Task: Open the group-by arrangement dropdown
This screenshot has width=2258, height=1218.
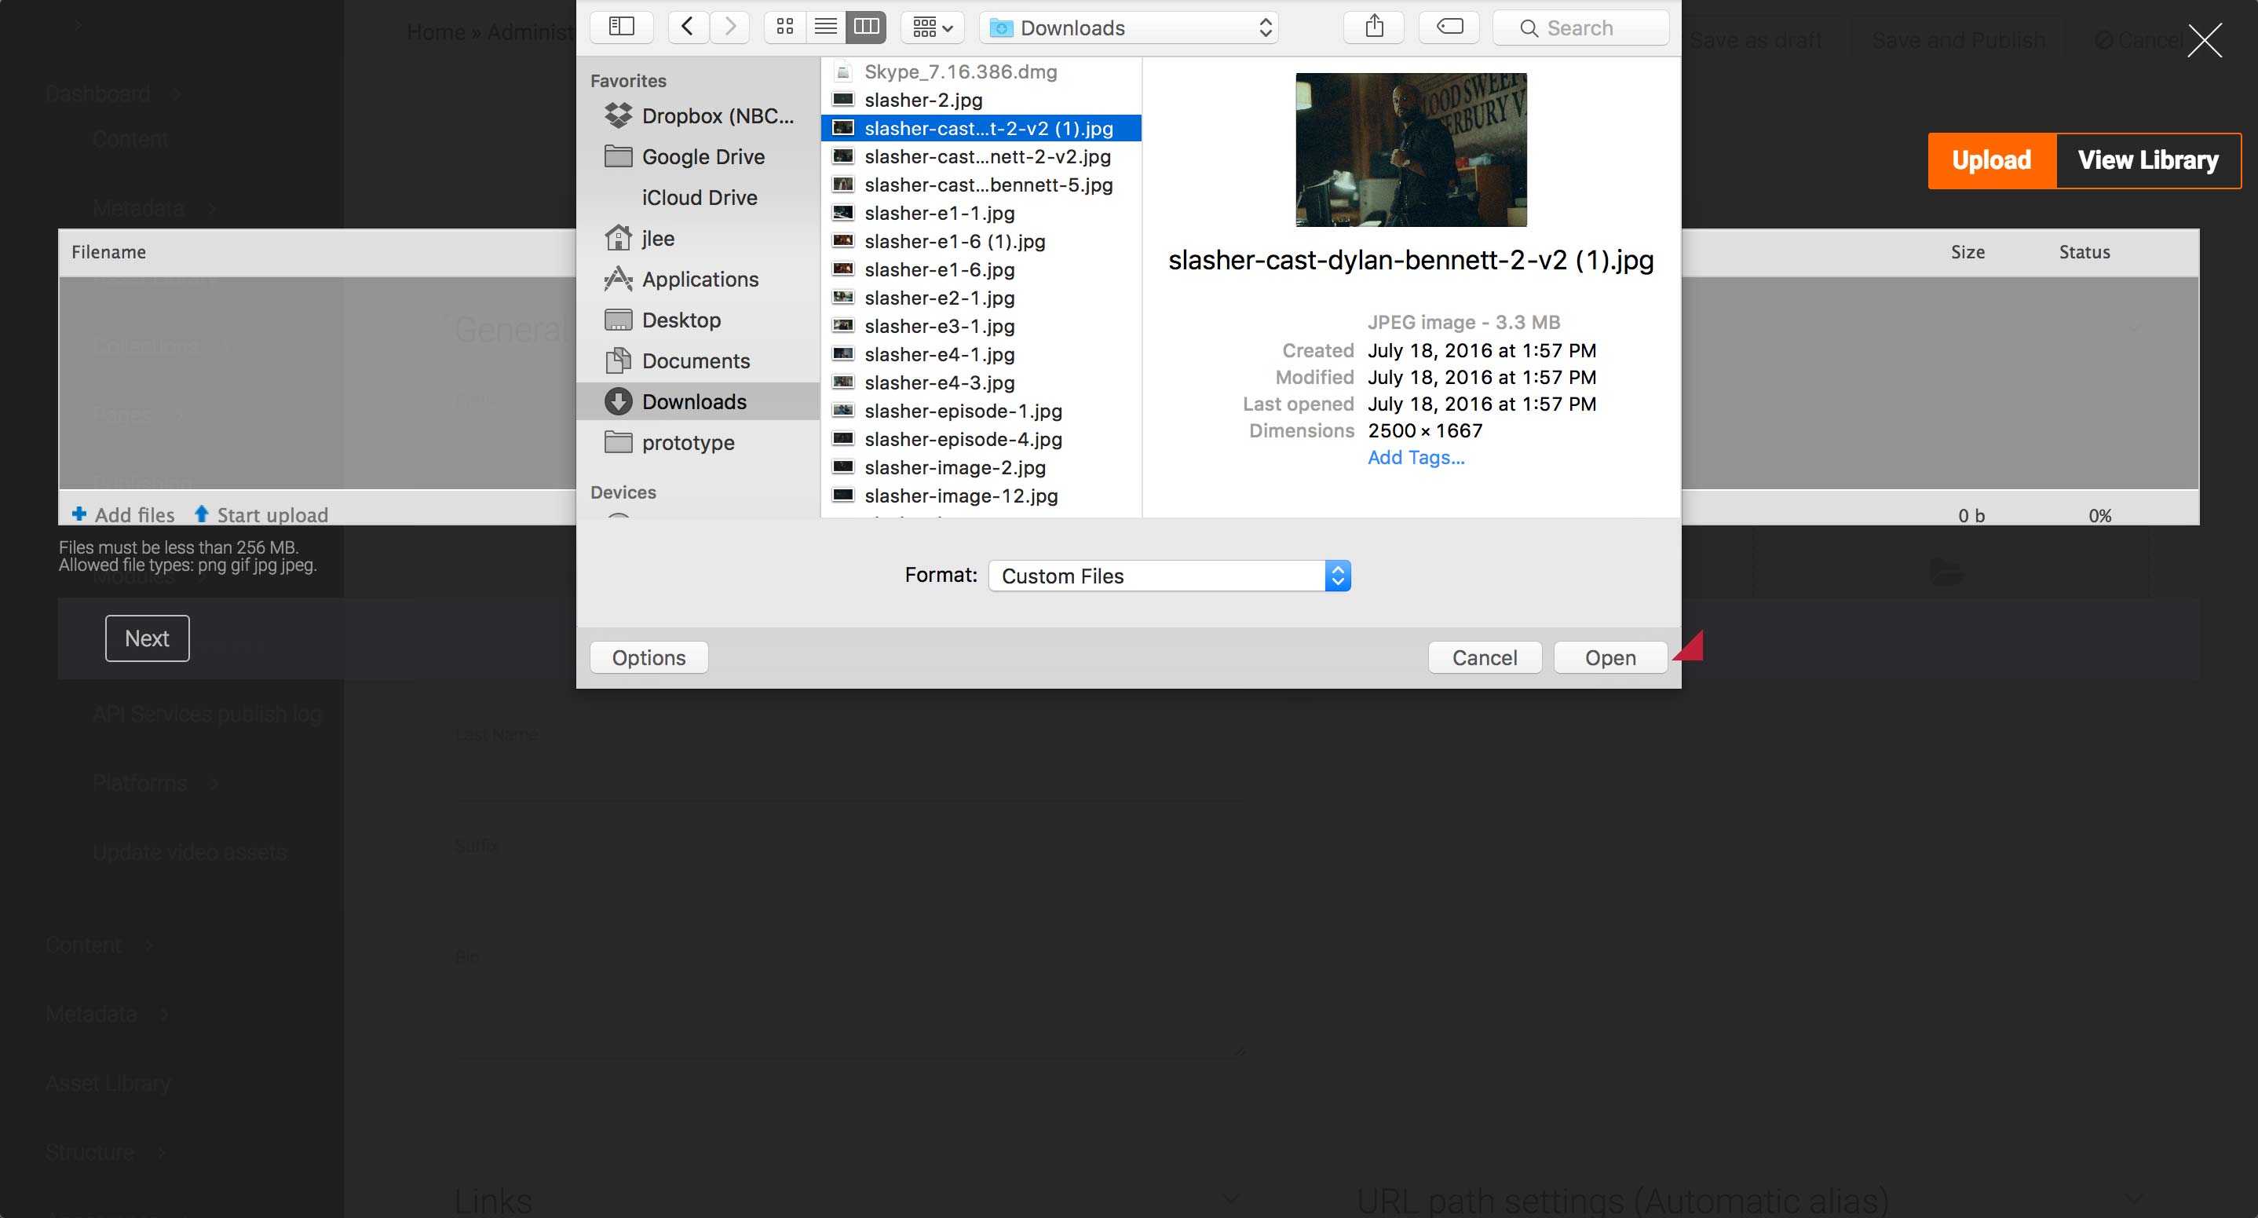Action: (x=933, y=27)
